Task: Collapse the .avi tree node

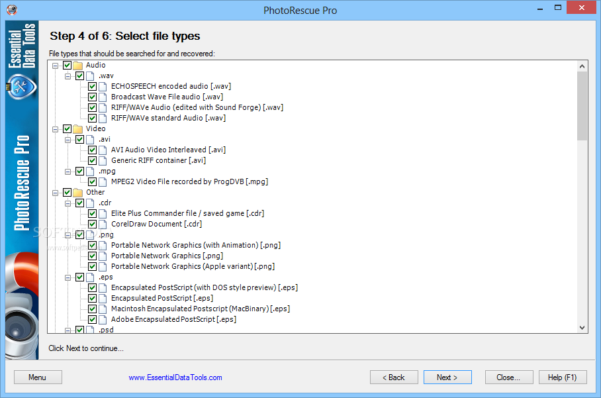Action: tap(68, 140)
